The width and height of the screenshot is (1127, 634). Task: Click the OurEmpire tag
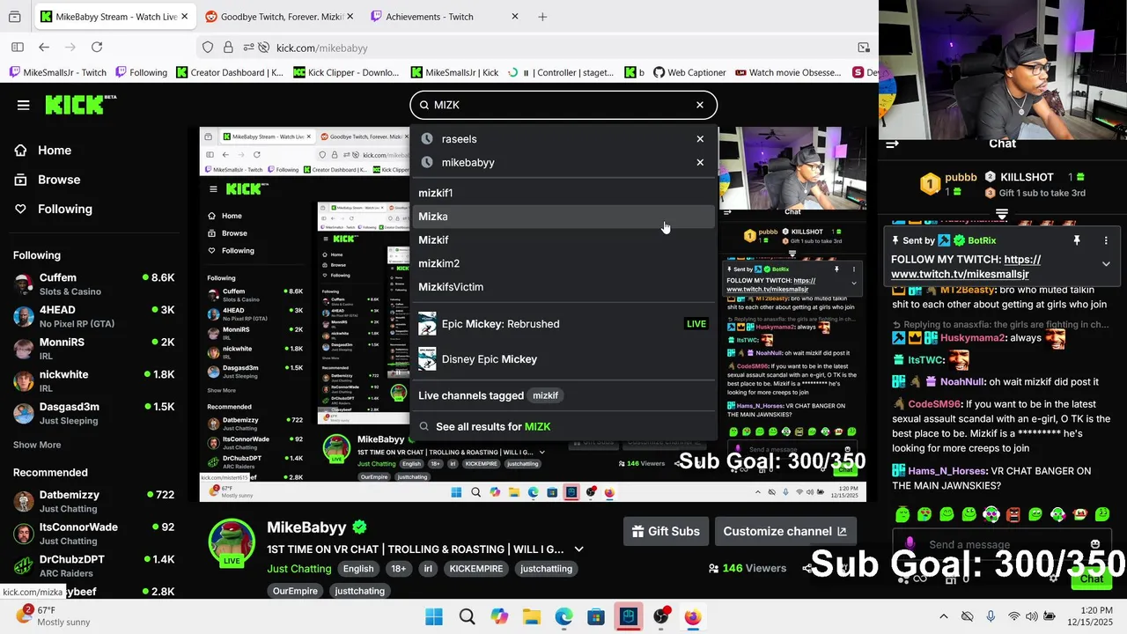295,591
